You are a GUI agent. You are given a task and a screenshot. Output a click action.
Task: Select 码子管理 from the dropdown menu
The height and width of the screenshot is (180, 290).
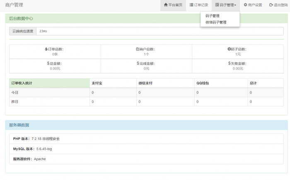click(213, 16)
